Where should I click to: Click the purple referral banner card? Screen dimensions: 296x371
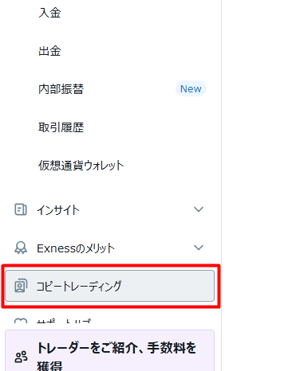(109, 350)
